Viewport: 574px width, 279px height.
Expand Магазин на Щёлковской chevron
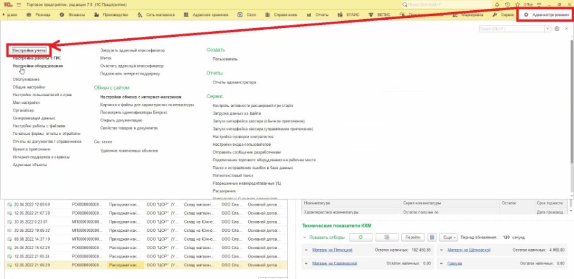(x=442, y=250)
